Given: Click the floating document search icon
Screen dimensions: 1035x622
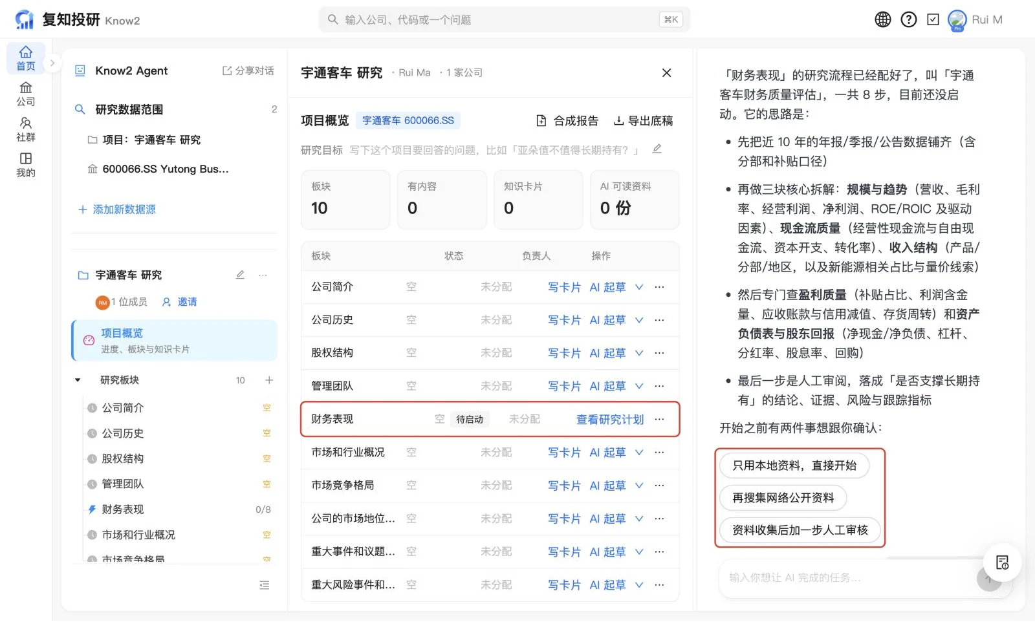Looking at the screenshot, I should 1002,563.
